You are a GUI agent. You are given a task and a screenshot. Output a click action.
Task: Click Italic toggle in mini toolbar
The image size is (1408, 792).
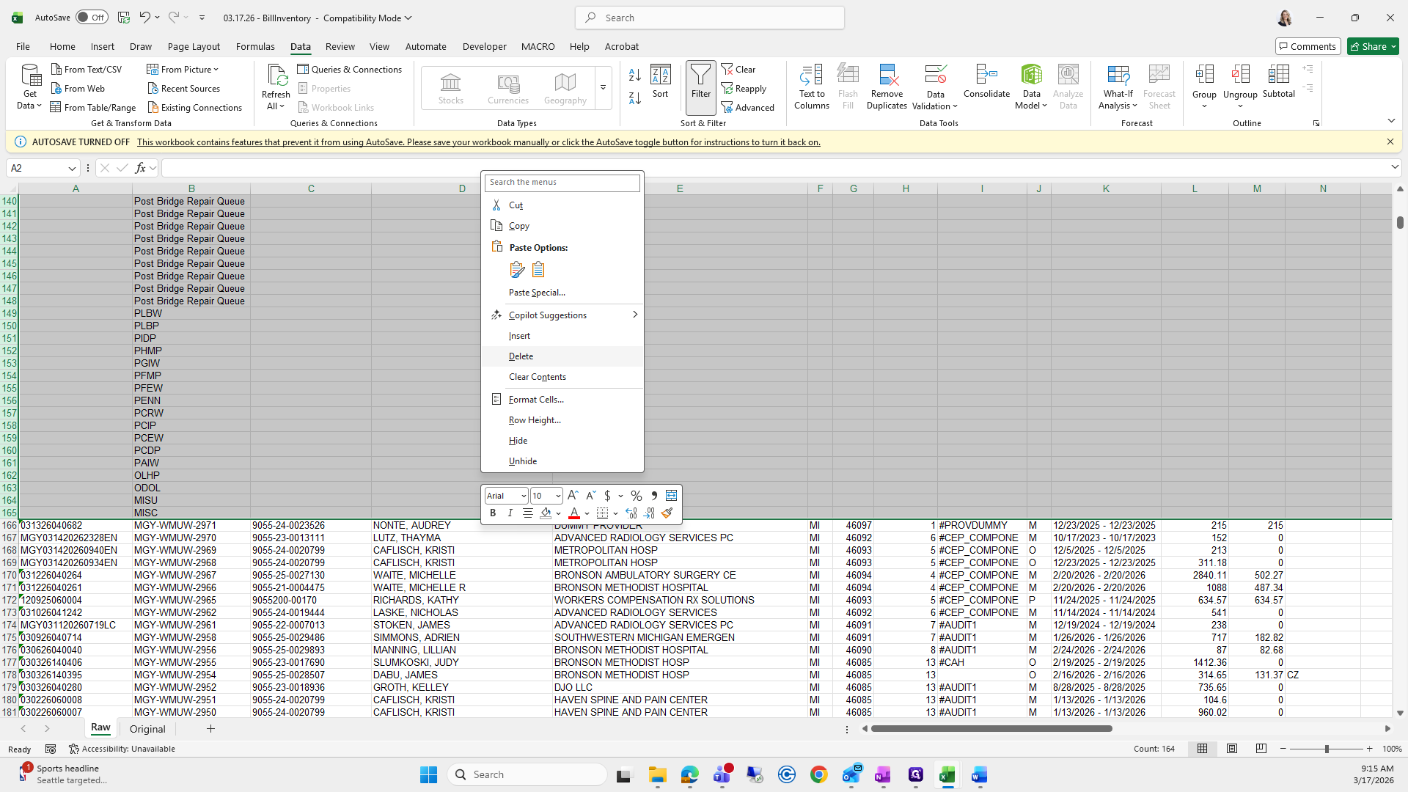point(510,513)
